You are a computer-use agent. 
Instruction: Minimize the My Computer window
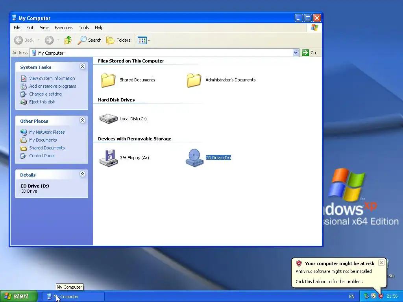[x=298, y=18]
